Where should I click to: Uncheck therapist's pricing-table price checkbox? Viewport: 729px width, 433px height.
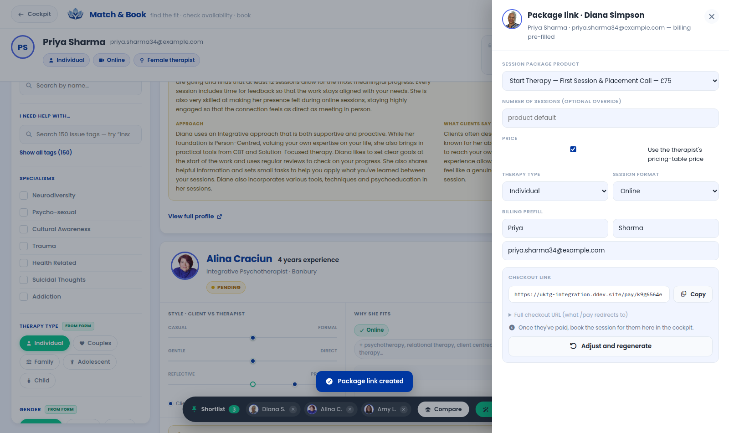coord(573,149)
